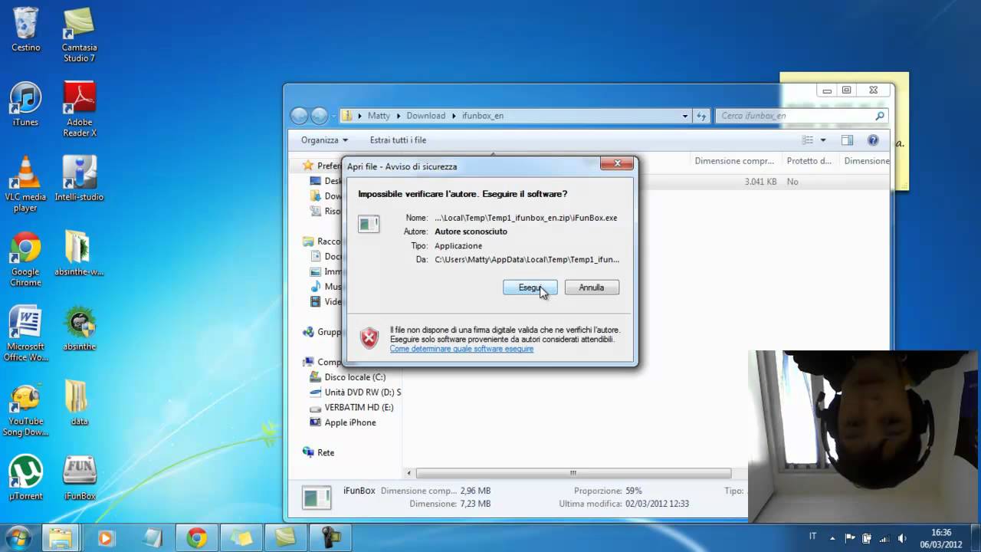
Task: Click the iFunBox thumbnail in details pane
Action: [317, 498]
